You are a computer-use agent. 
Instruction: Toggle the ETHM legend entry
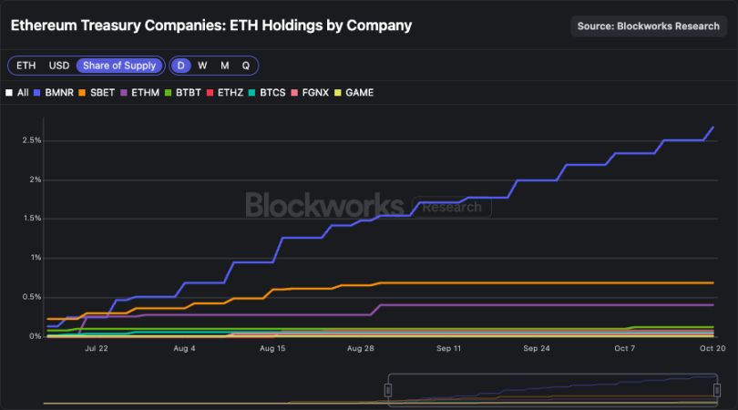click(x=140, y=92)
